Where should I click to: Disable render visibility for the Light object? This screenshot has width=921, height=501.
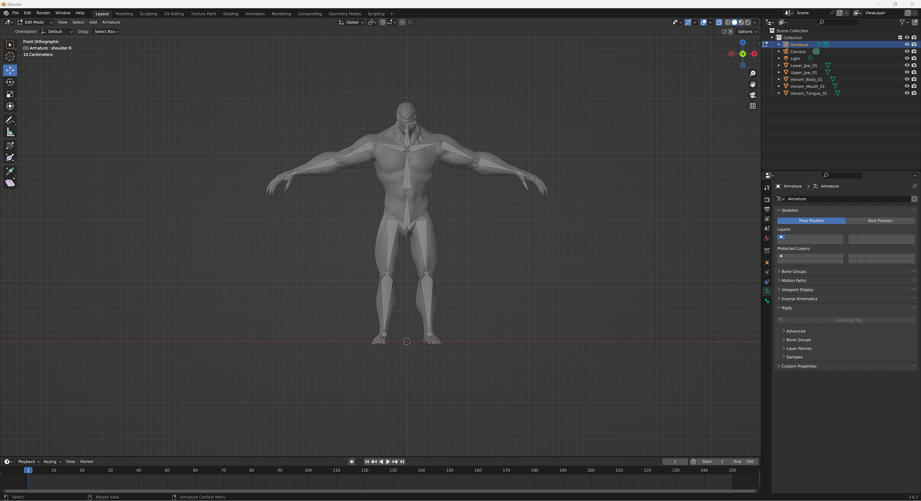coord(914,58)
